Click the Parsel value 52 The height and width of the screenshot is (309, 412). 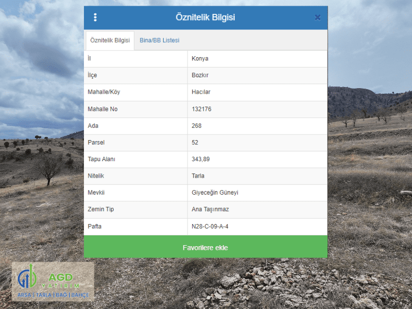(x=195, y=143)
